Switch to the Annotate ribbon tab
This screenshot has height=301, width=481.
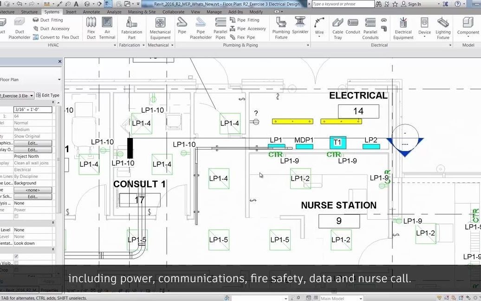(x=91, y=12)
